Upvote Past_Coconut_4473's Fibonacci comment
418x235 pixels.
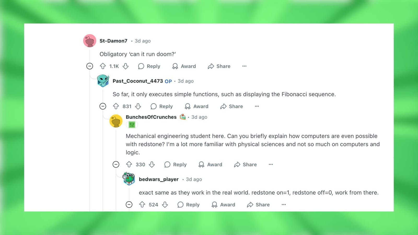116,106
